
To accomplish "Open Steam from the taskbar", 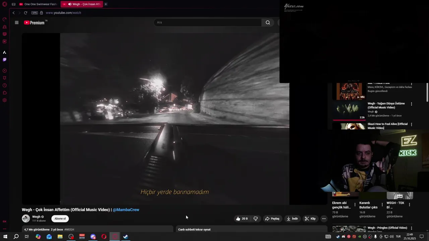I will click(126, 237).
